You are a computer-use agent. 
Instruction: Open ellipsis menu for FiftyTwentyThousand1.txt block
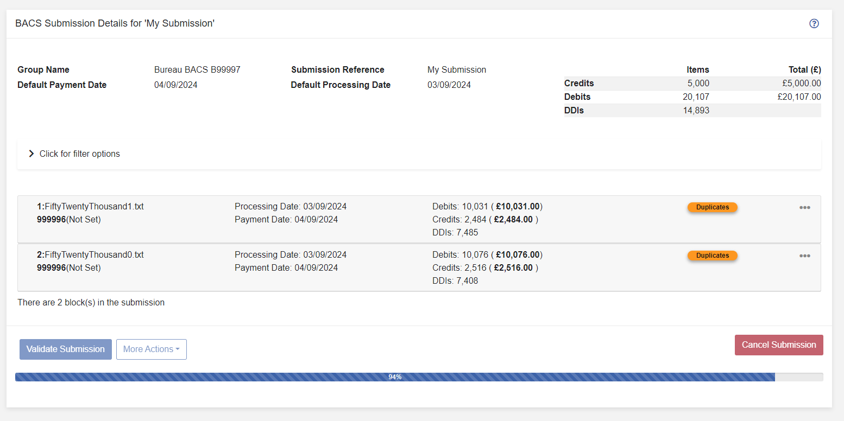tap(804, 207)
